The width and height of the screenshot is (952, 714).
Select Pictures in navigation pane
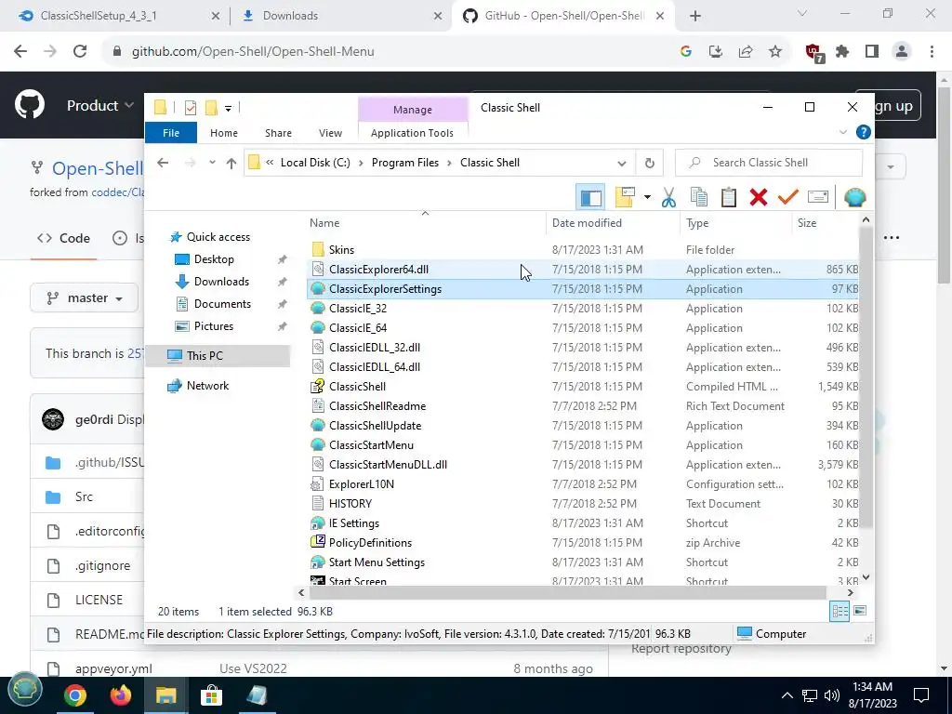214,326
